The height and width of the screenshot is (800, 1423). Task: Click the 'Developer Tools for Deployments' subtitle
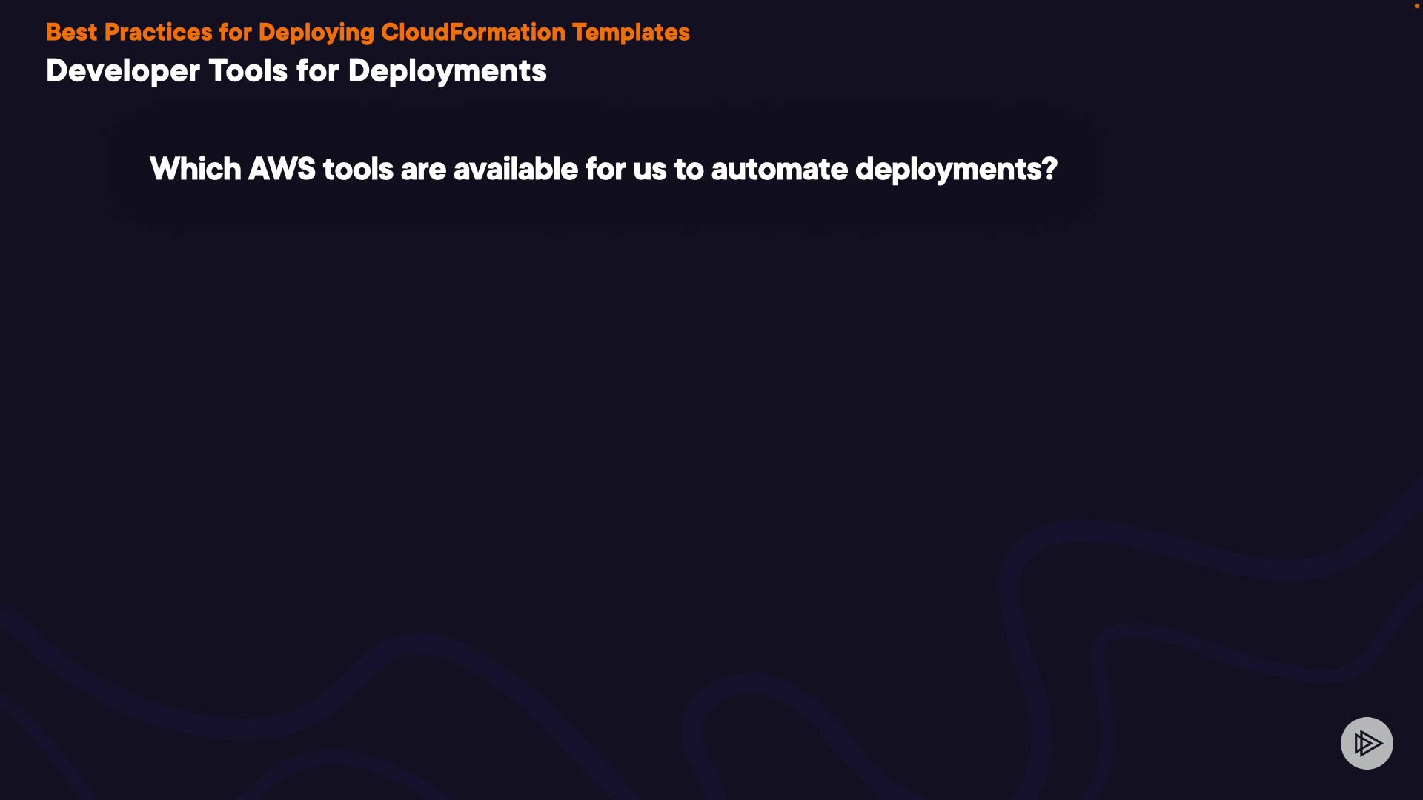296,71
